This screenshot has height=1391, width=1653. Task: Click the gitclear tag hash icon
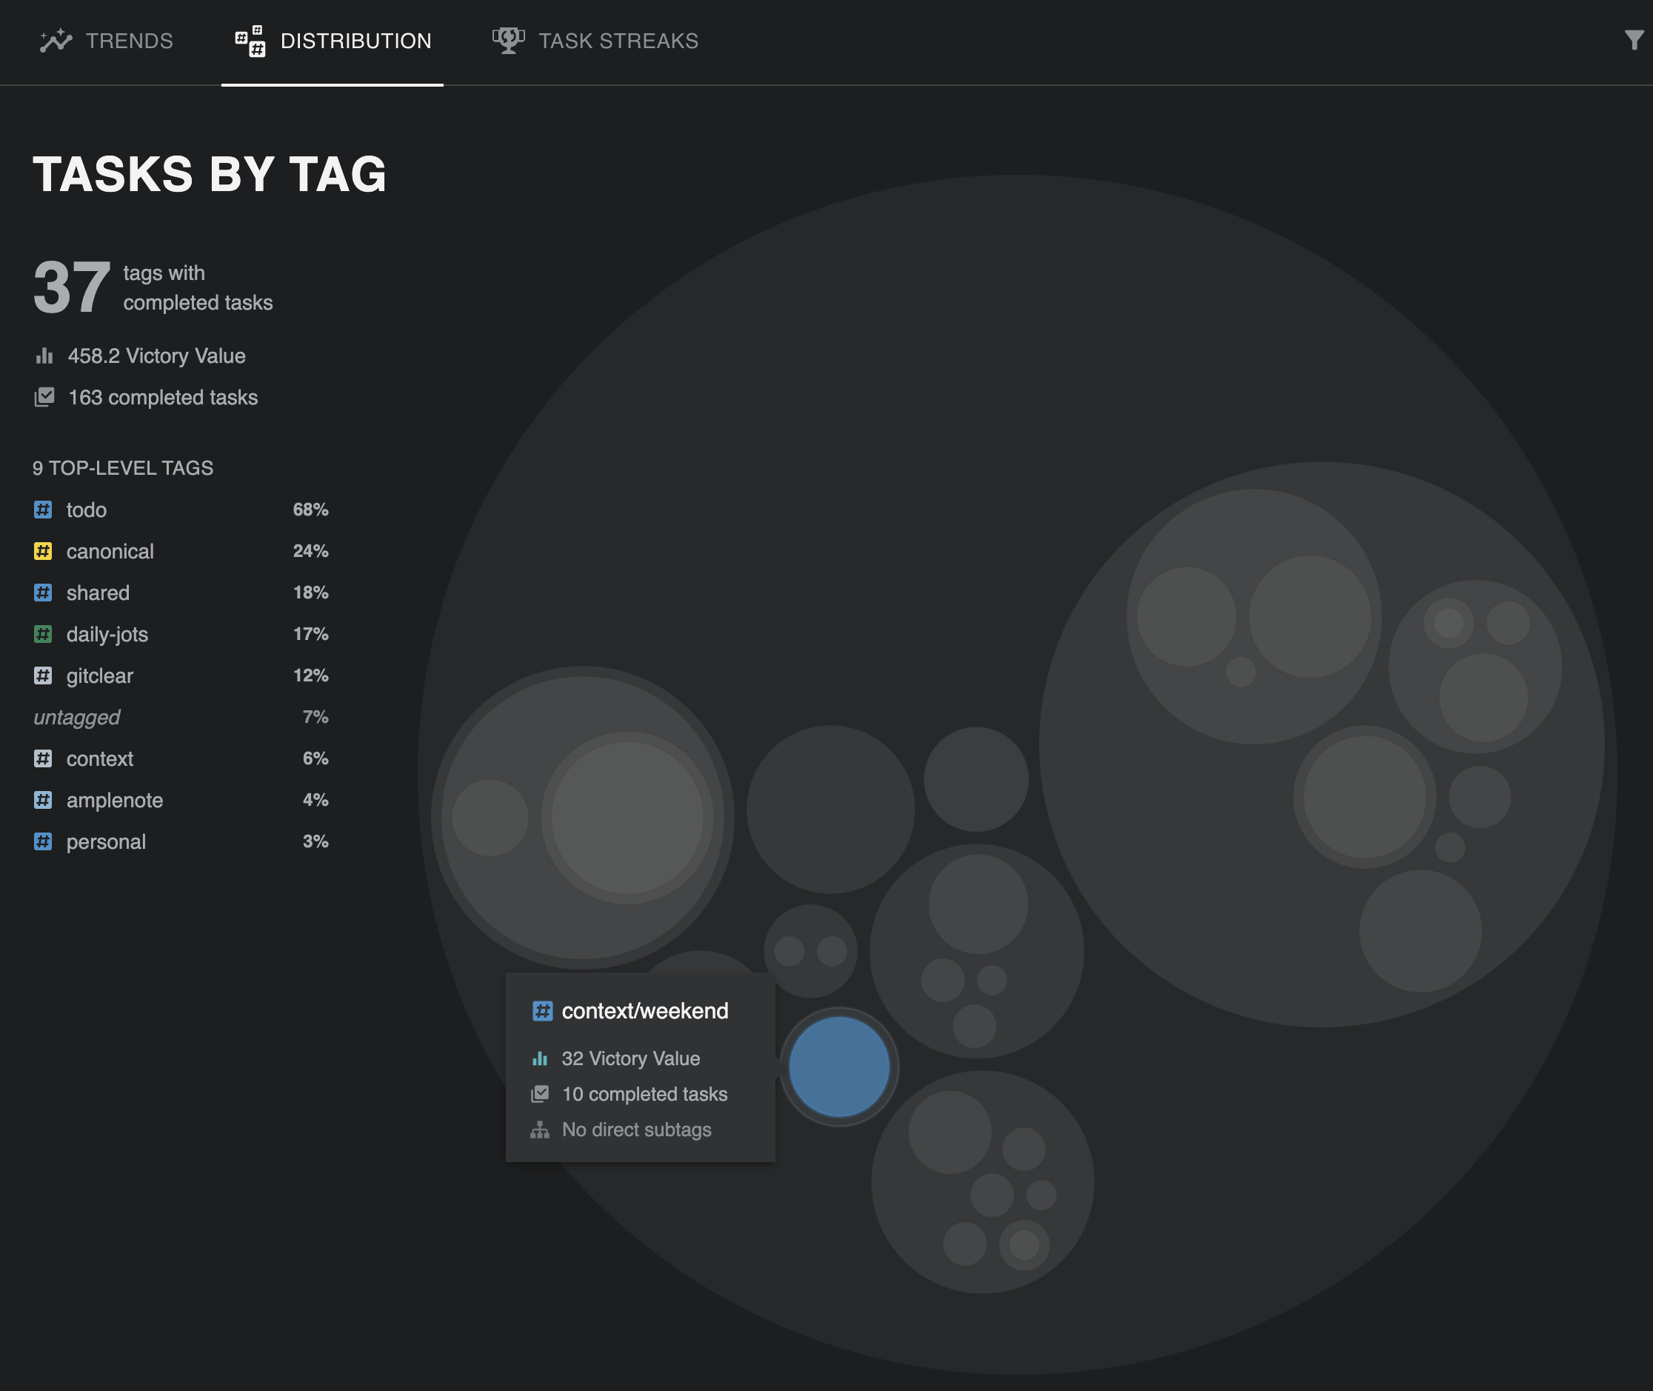pos(44,676)
